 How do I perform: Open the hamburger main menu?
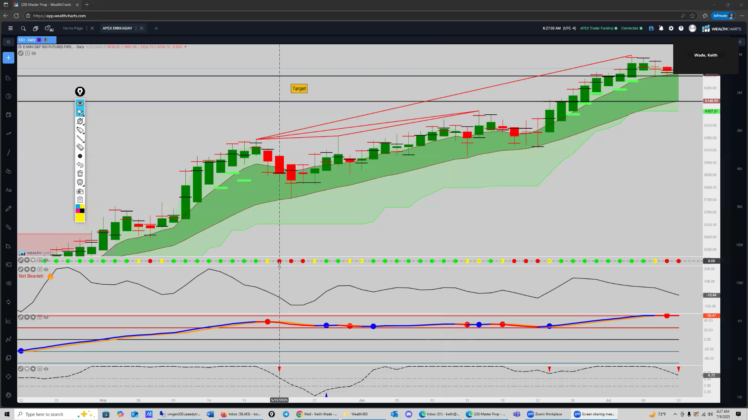[x=11, y=28]
